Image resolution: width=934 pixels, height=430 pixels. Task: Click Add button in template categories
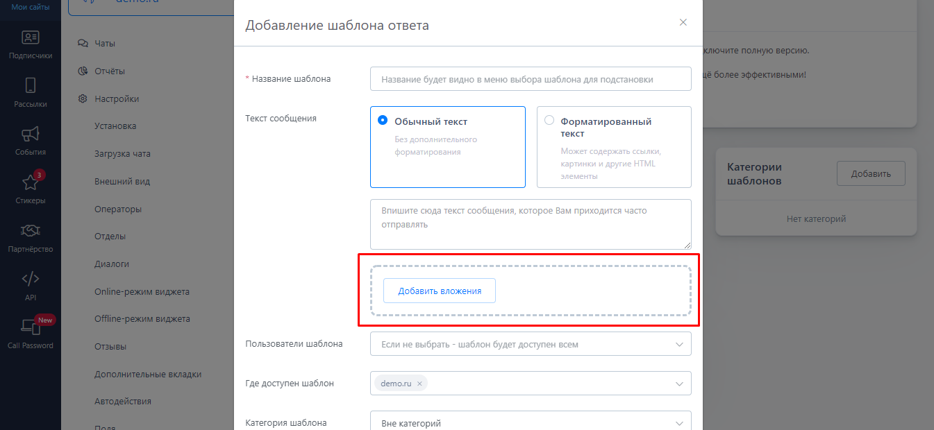coord(871,173)
